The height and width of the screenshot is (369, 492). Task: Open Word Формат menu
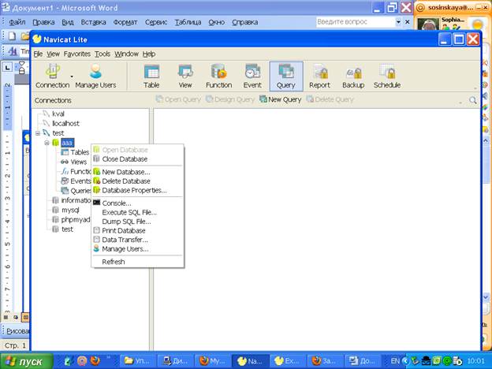coord(125,22)
